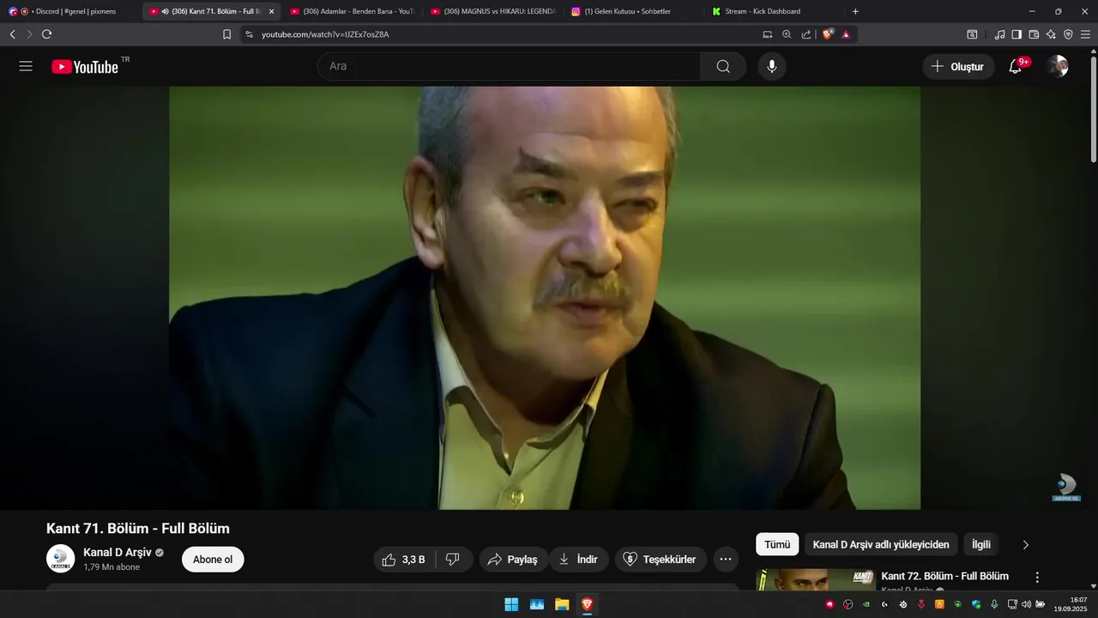Switch to the Adamlar - Benden Bana tab
1098x618 pixels.
coord(351,11)
